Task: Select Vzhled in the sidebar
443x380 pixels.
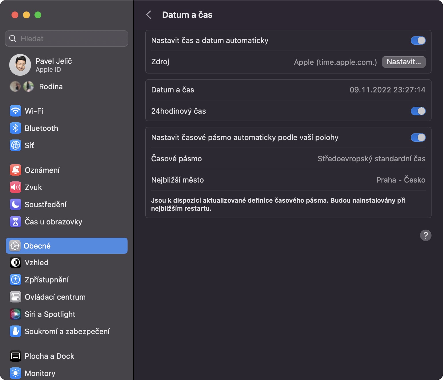Action: pos(36,263)
